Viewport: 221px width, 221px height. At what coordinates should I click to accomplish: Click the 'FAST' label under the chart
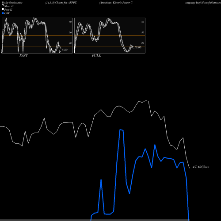(x=23, y=56)
